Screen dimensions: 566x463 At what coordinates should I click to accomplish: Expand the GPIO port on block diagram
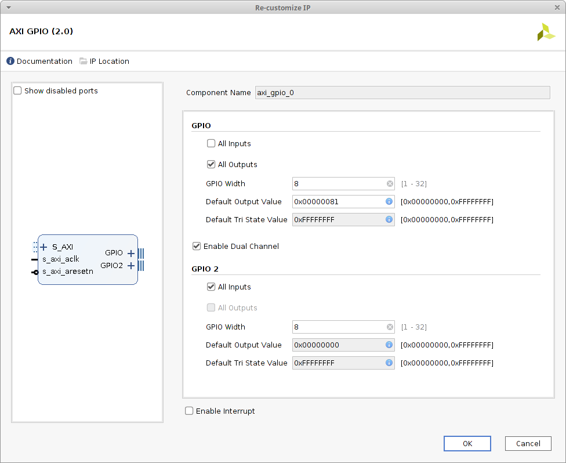pos(131,253)
